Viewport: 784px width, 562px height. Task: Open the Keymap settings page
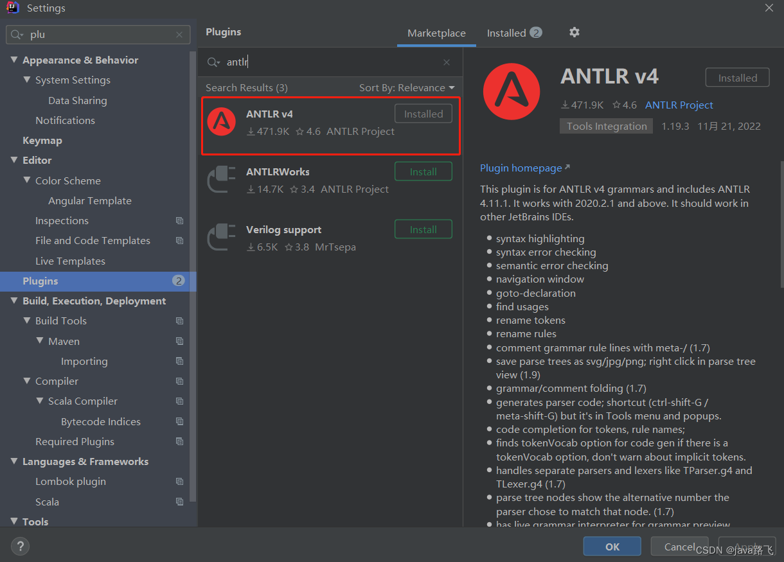[42, 140]
